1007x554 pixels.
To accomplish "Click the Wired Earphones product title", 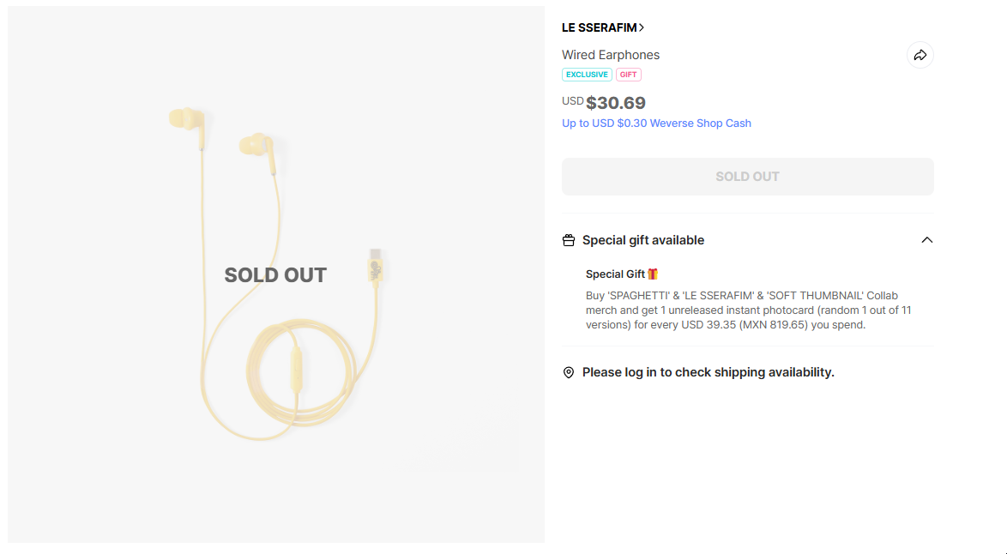I will point(611,55).
